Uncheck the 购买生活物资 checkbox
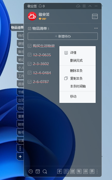Image resolution: width=112 pixels, height=180 pixels. [30, 46]
